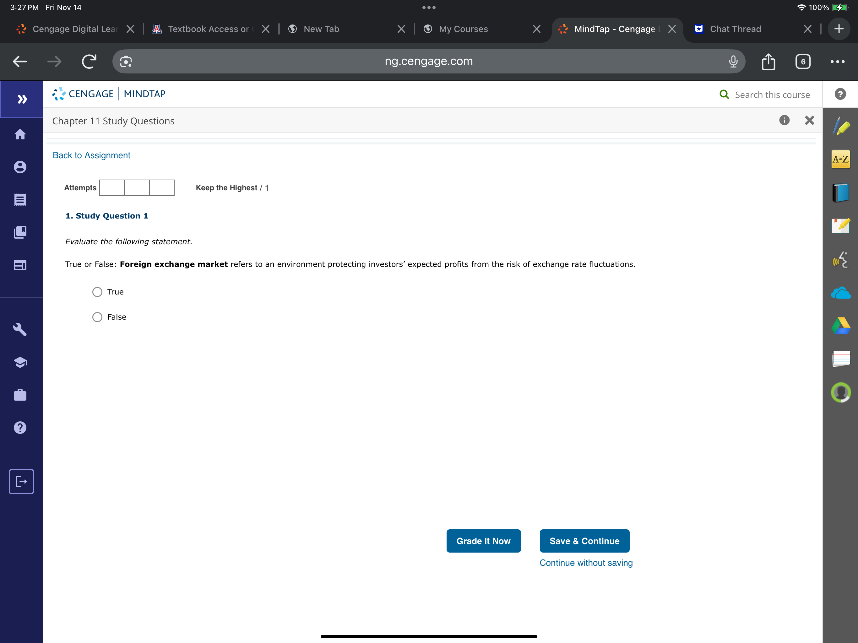
Task: Open the Google Drive app icon
Action: [840, 326]
